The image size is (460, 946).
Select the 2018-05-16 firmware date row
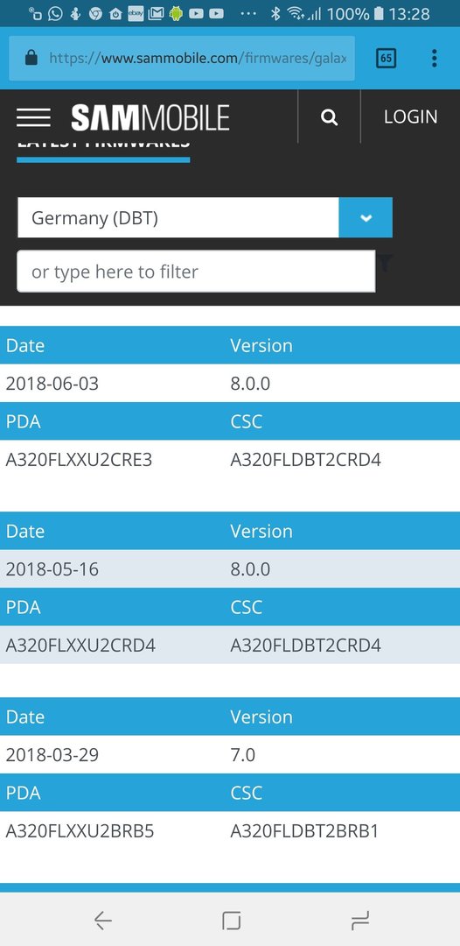tap(230, 569)
